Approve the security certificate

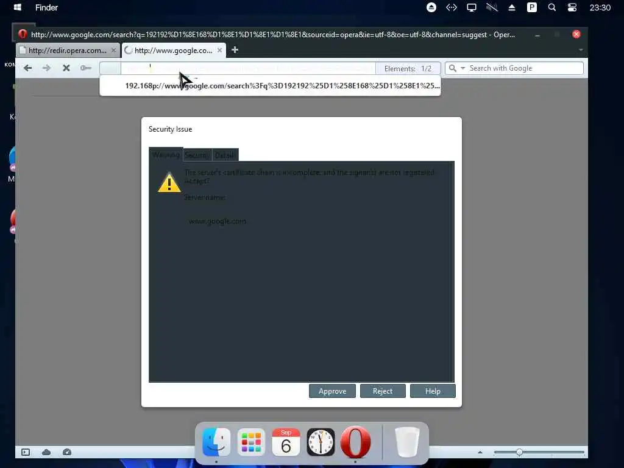tap(332, 391)
